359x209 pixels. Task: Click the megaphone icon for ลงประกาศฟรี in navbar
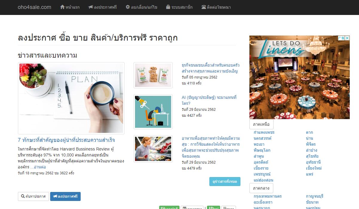coord(90,7)
